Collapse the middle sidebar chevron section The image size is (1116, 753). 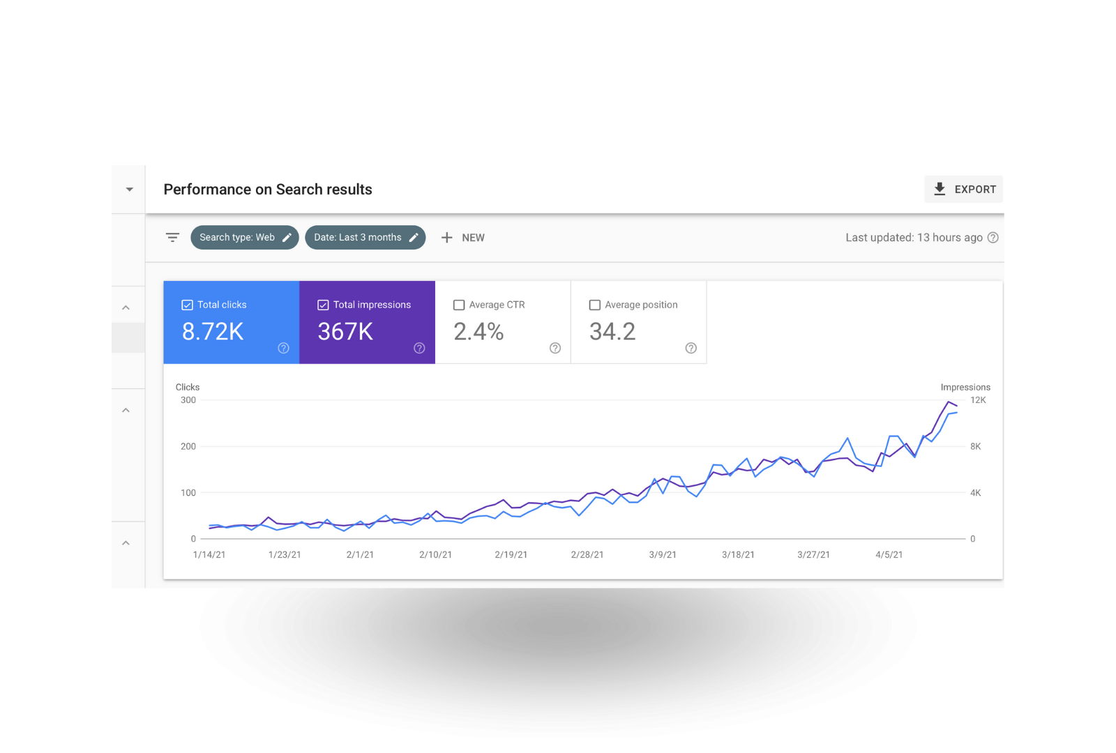point(126,410)
